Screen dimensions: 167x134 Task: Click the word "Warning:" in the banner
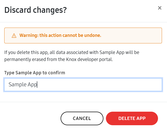(28, 35)
